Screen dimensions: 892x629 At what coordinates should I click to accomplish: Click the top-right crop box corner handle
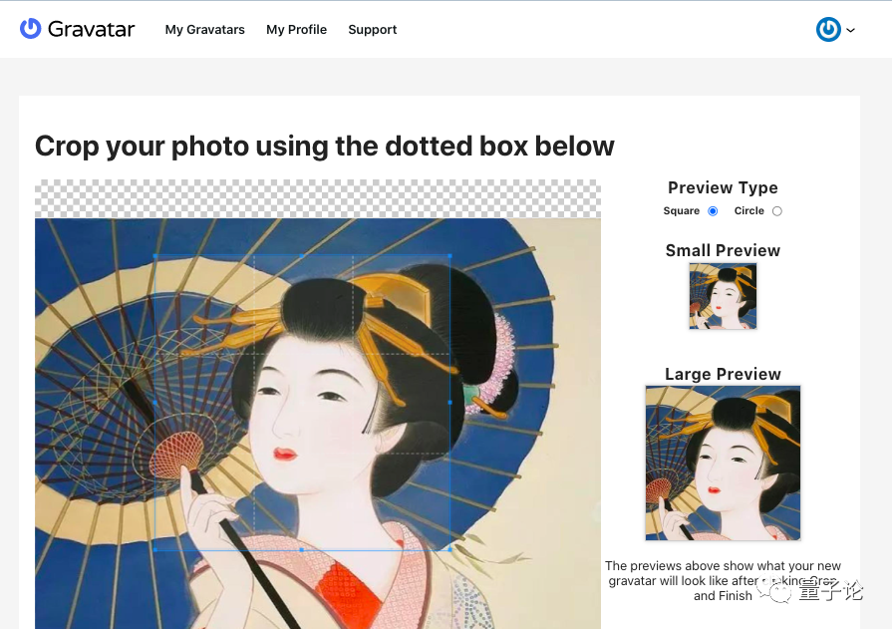449,256
